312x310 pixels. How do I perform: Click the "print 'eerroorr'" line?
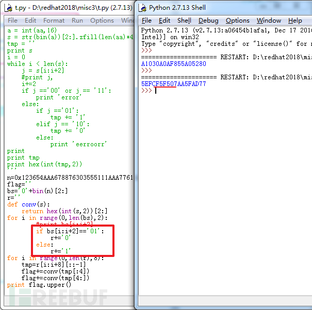pos(78,144)
